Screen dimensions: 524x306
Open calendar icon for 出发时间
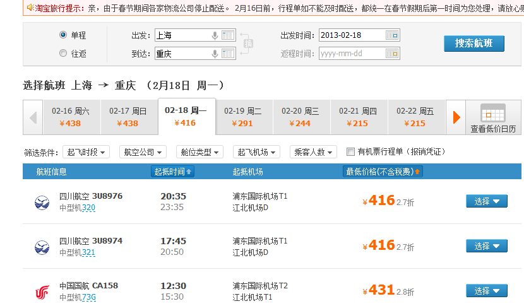(392, 35)
